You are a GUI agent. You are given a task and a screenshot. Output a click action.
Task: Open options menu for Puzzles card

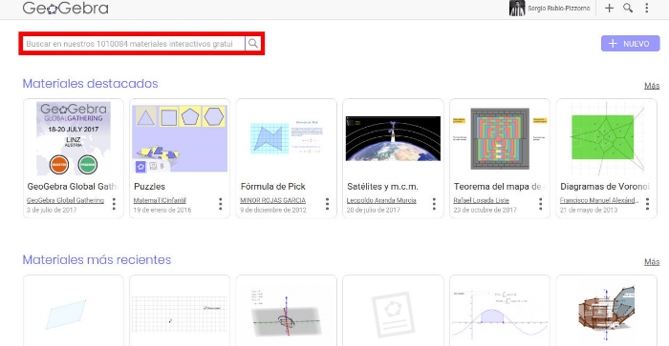click(x=221, y=204)
